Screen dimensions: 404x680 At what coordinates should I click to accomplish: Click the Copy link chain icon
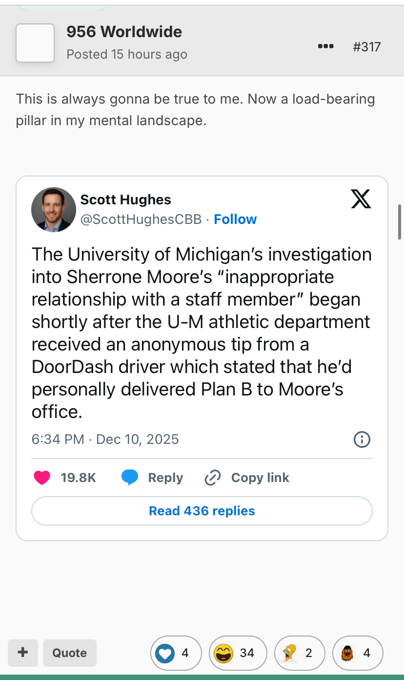coord(213,478)
